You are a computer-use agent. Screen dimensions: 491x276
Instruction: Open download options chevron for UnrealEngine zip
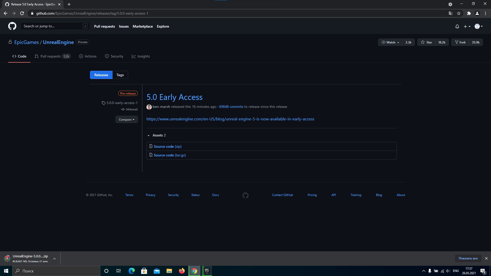pos(54,259)
